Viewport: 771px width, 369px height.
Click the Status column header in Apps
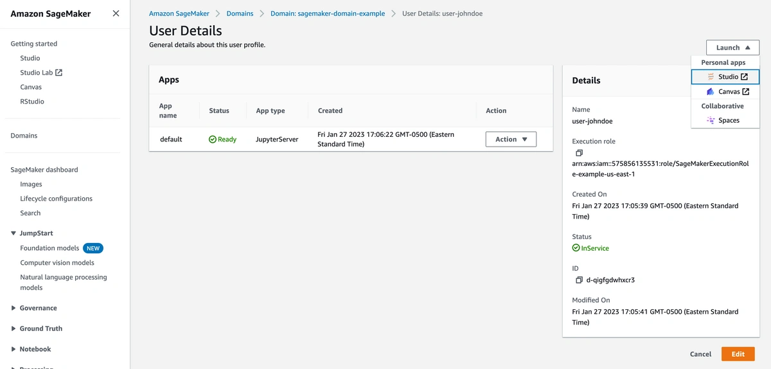(219, 111)
